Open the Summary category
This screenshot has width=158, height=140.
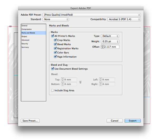pyautogui.click(x=33, y=47)
